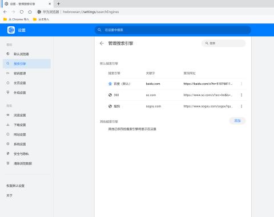Click the 管理搜索引擎 page title
The height and width of the screenshot is (217, 274).
tap(120, 43)
